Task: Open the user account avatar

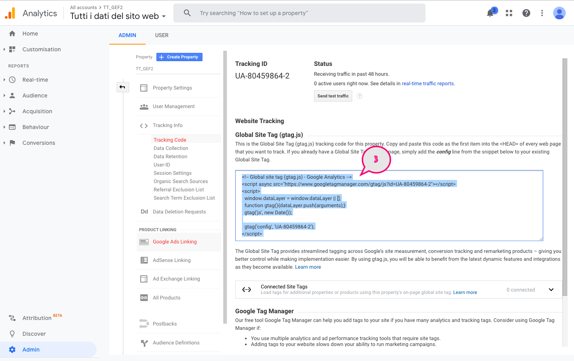Action: click(559, 13)
